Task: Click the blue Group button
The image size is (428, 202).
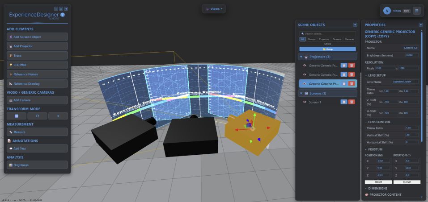Action: (327, 49)
